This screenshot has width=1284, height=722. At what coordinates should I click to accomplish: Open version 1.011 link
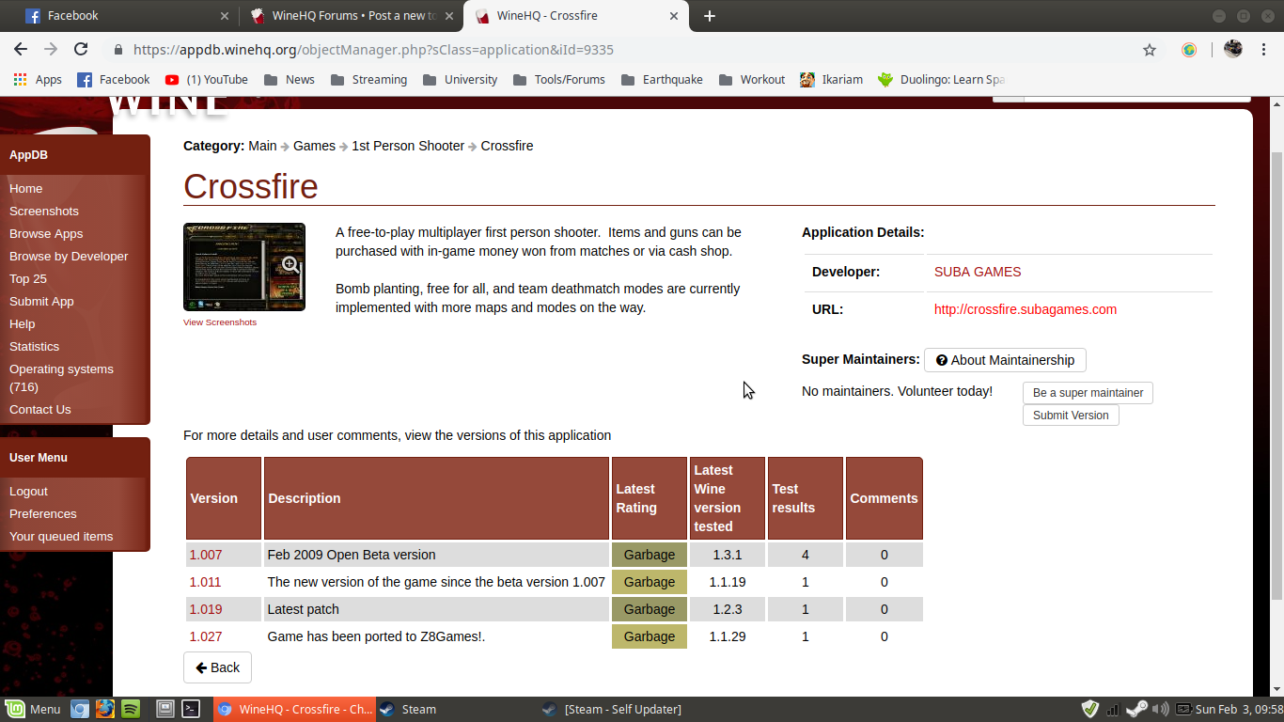pos(206,582)
